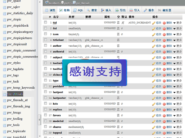Click table icon beside pw_tagdata
The width and height of the screenshot is (185, 138).
click(4, 69)
